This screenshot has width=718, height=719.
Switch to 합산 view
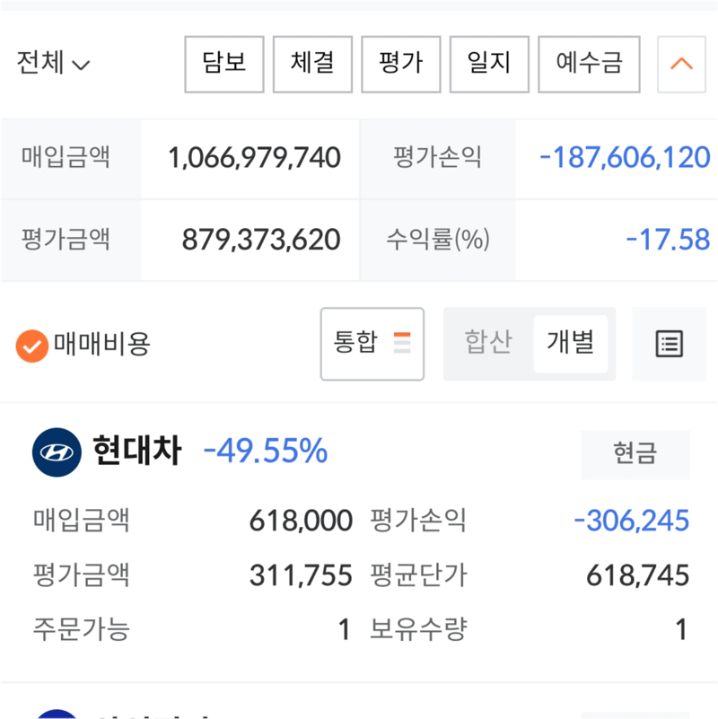488,343
